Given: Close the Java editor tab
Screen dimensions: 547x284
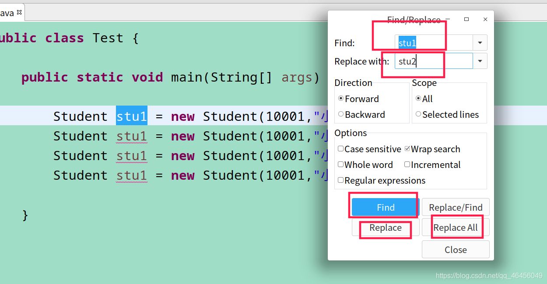Looking at the screenshot, I should point(19,13).
